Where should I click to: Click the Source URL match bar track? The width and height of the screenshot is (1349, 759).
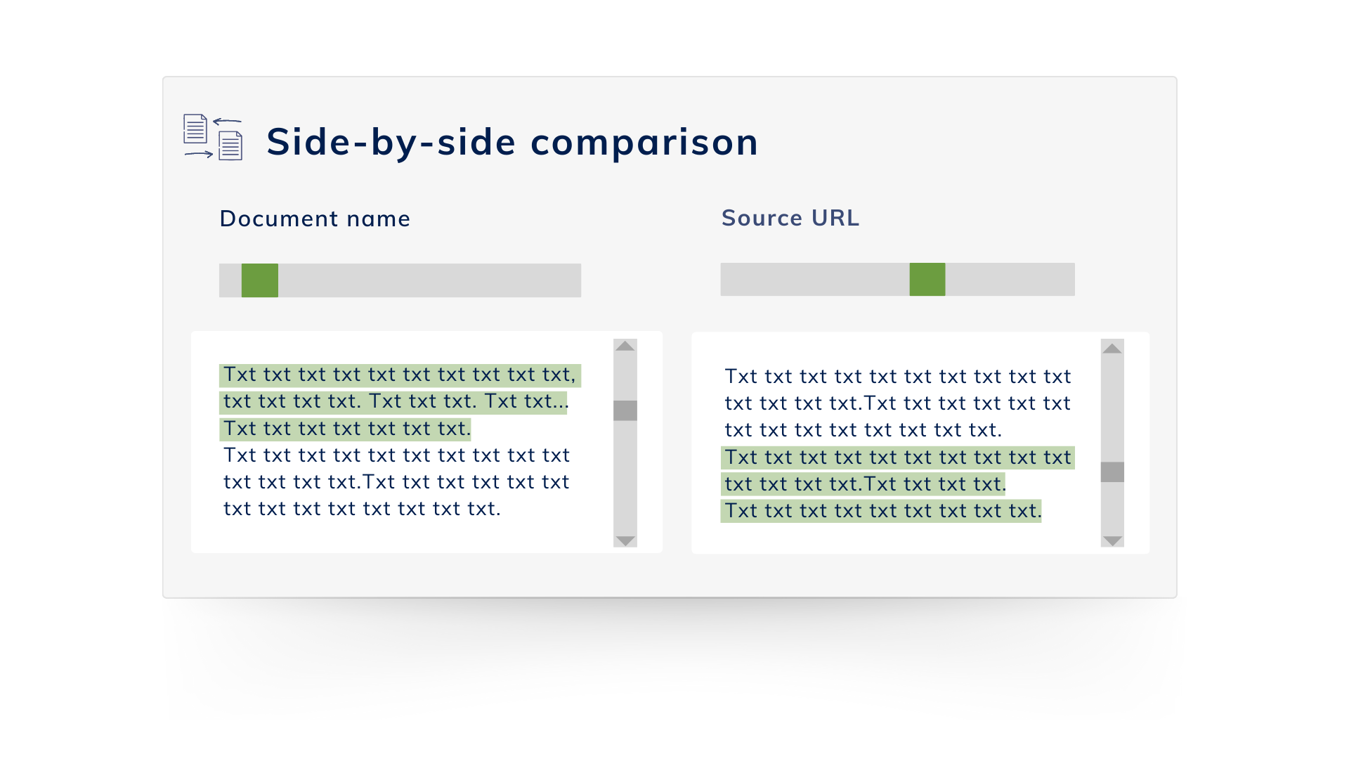pyautogui.click(x=897, y=279)
